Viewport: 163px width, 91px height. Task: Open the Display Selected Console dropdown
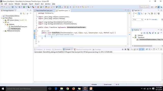(152, 50)
